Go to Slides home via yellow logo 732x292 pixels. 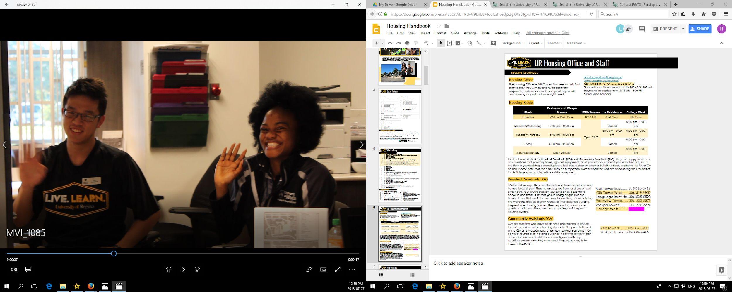point(376,29)
